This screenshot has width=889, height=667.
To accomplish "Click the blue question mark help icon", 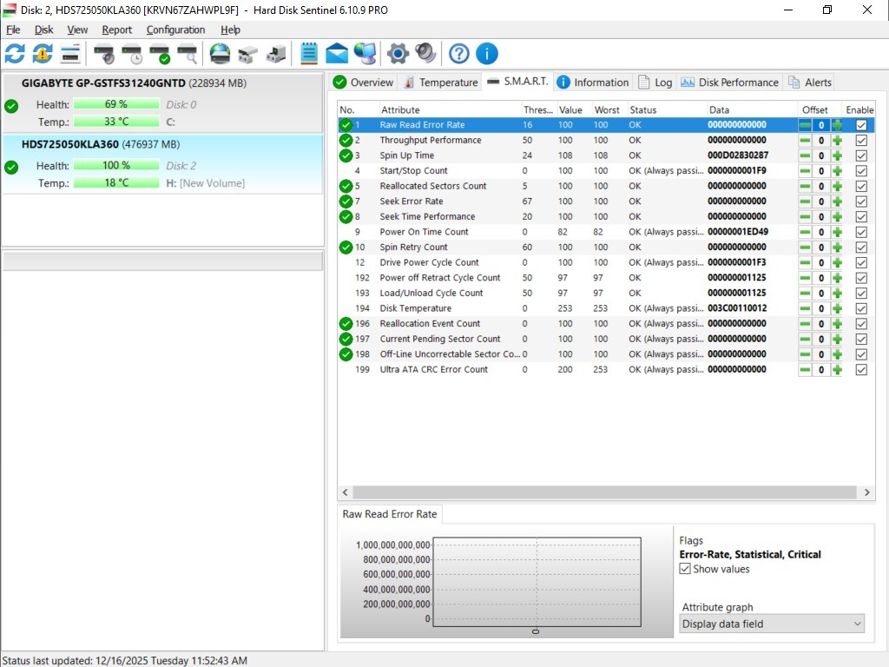I will pyautogui.click(x=458, y=54).
